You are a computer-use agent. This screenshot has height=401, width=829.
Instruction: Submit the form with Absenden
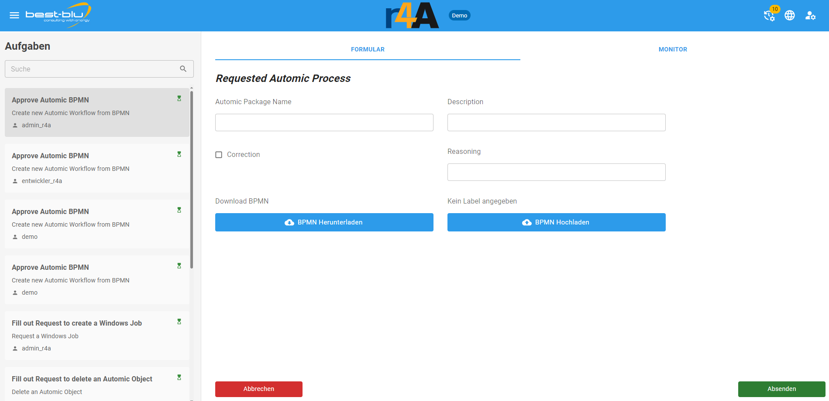[781, 389]
